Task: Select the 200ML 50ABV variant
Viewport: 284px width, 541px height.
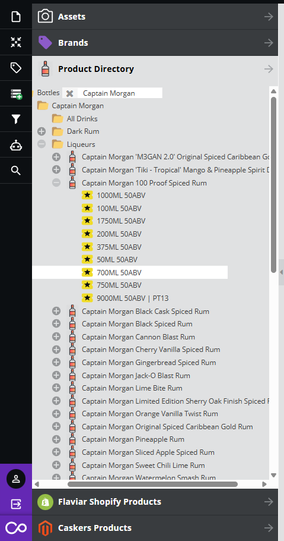Action: 119,234
